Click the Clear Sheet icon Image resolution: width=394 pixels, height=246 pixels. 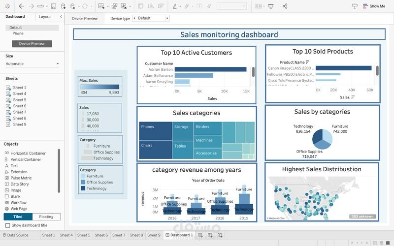tap(124, 6)
